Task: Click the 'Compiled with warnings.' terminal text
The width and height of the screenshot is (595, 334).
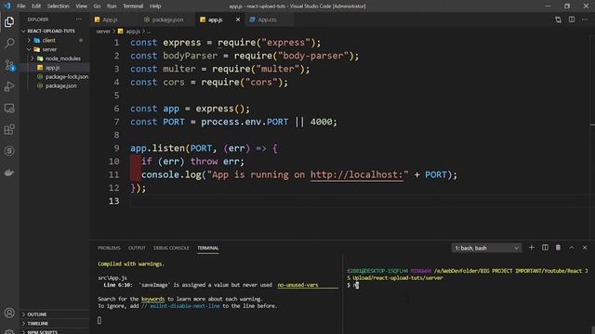Action: [x=131, y=263]
